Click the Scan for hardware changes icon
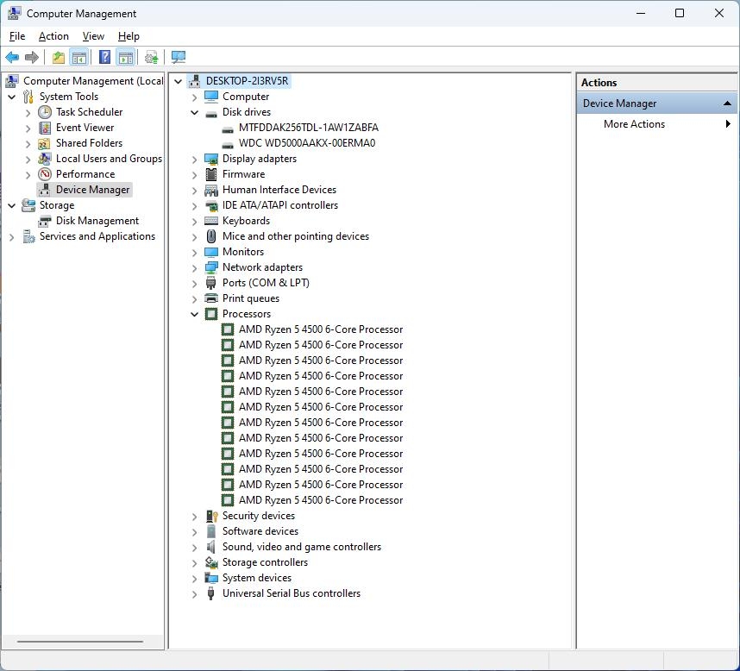Viewport: 740px width, 671px height. pos(179,58)
